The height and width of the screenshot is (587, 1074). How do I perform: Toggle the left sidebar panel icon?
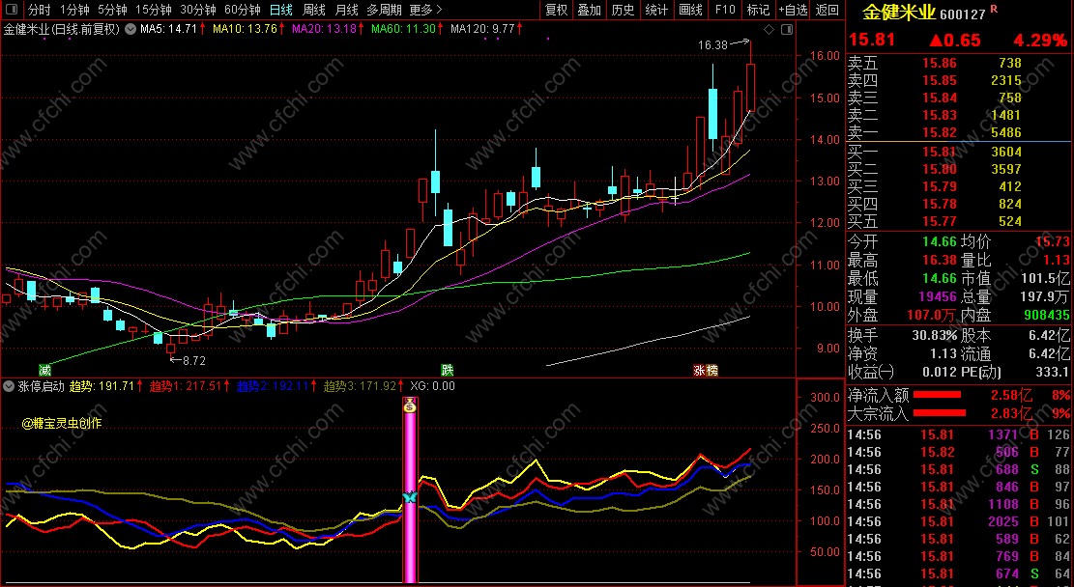coord(11,10)
